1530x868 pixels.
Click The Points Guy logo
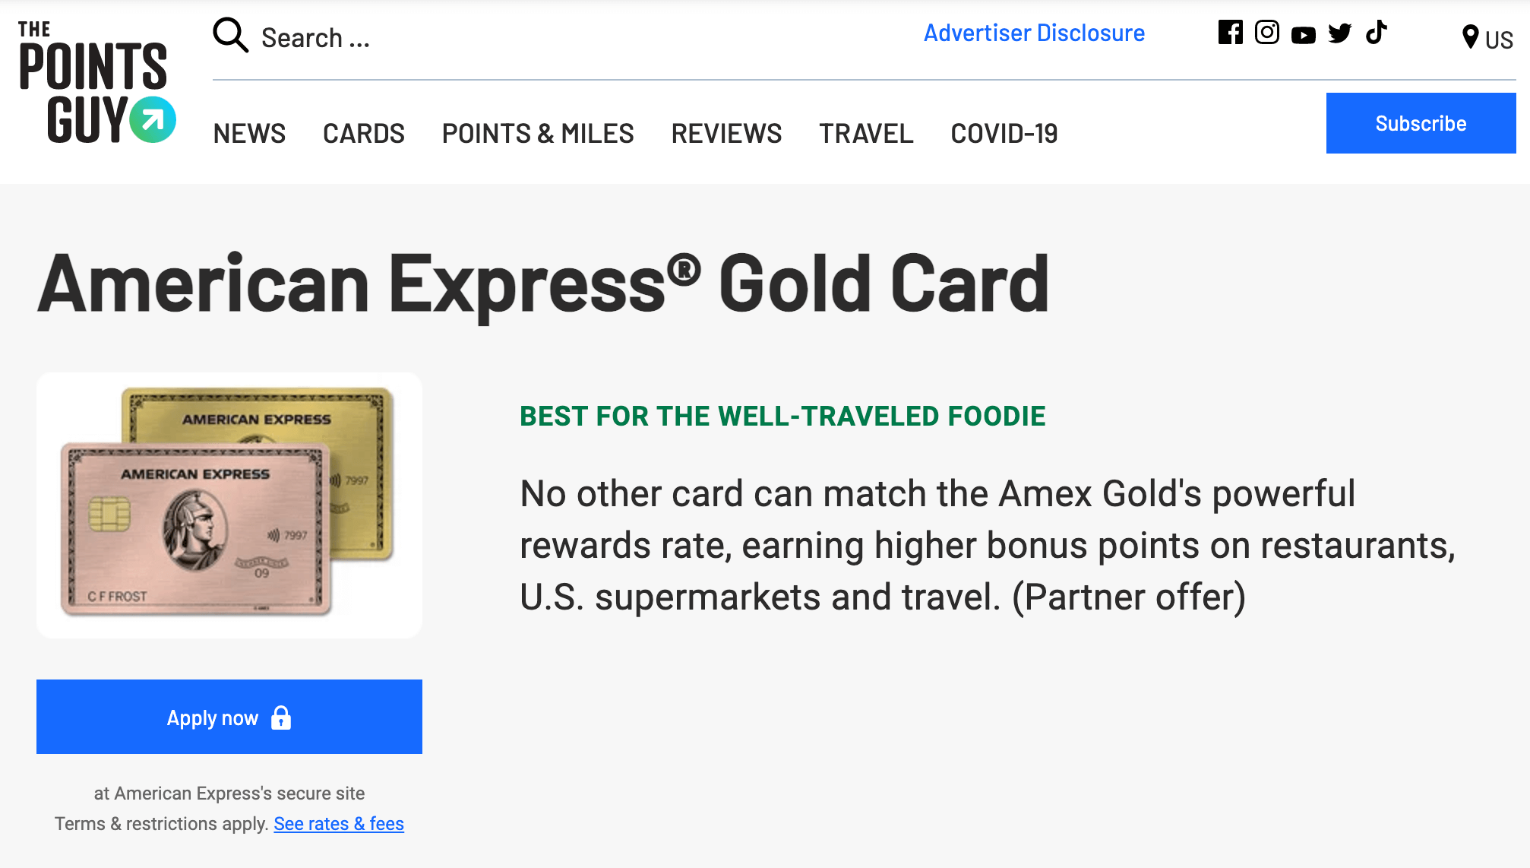coord(96,82)
